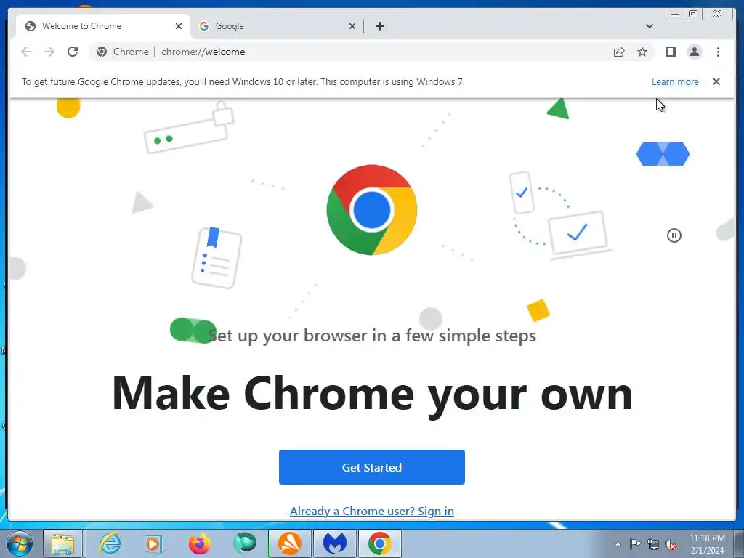This screenshot has height=558, width=744.
Task: Open the Action Center flag icon
Action: [635, 545]
